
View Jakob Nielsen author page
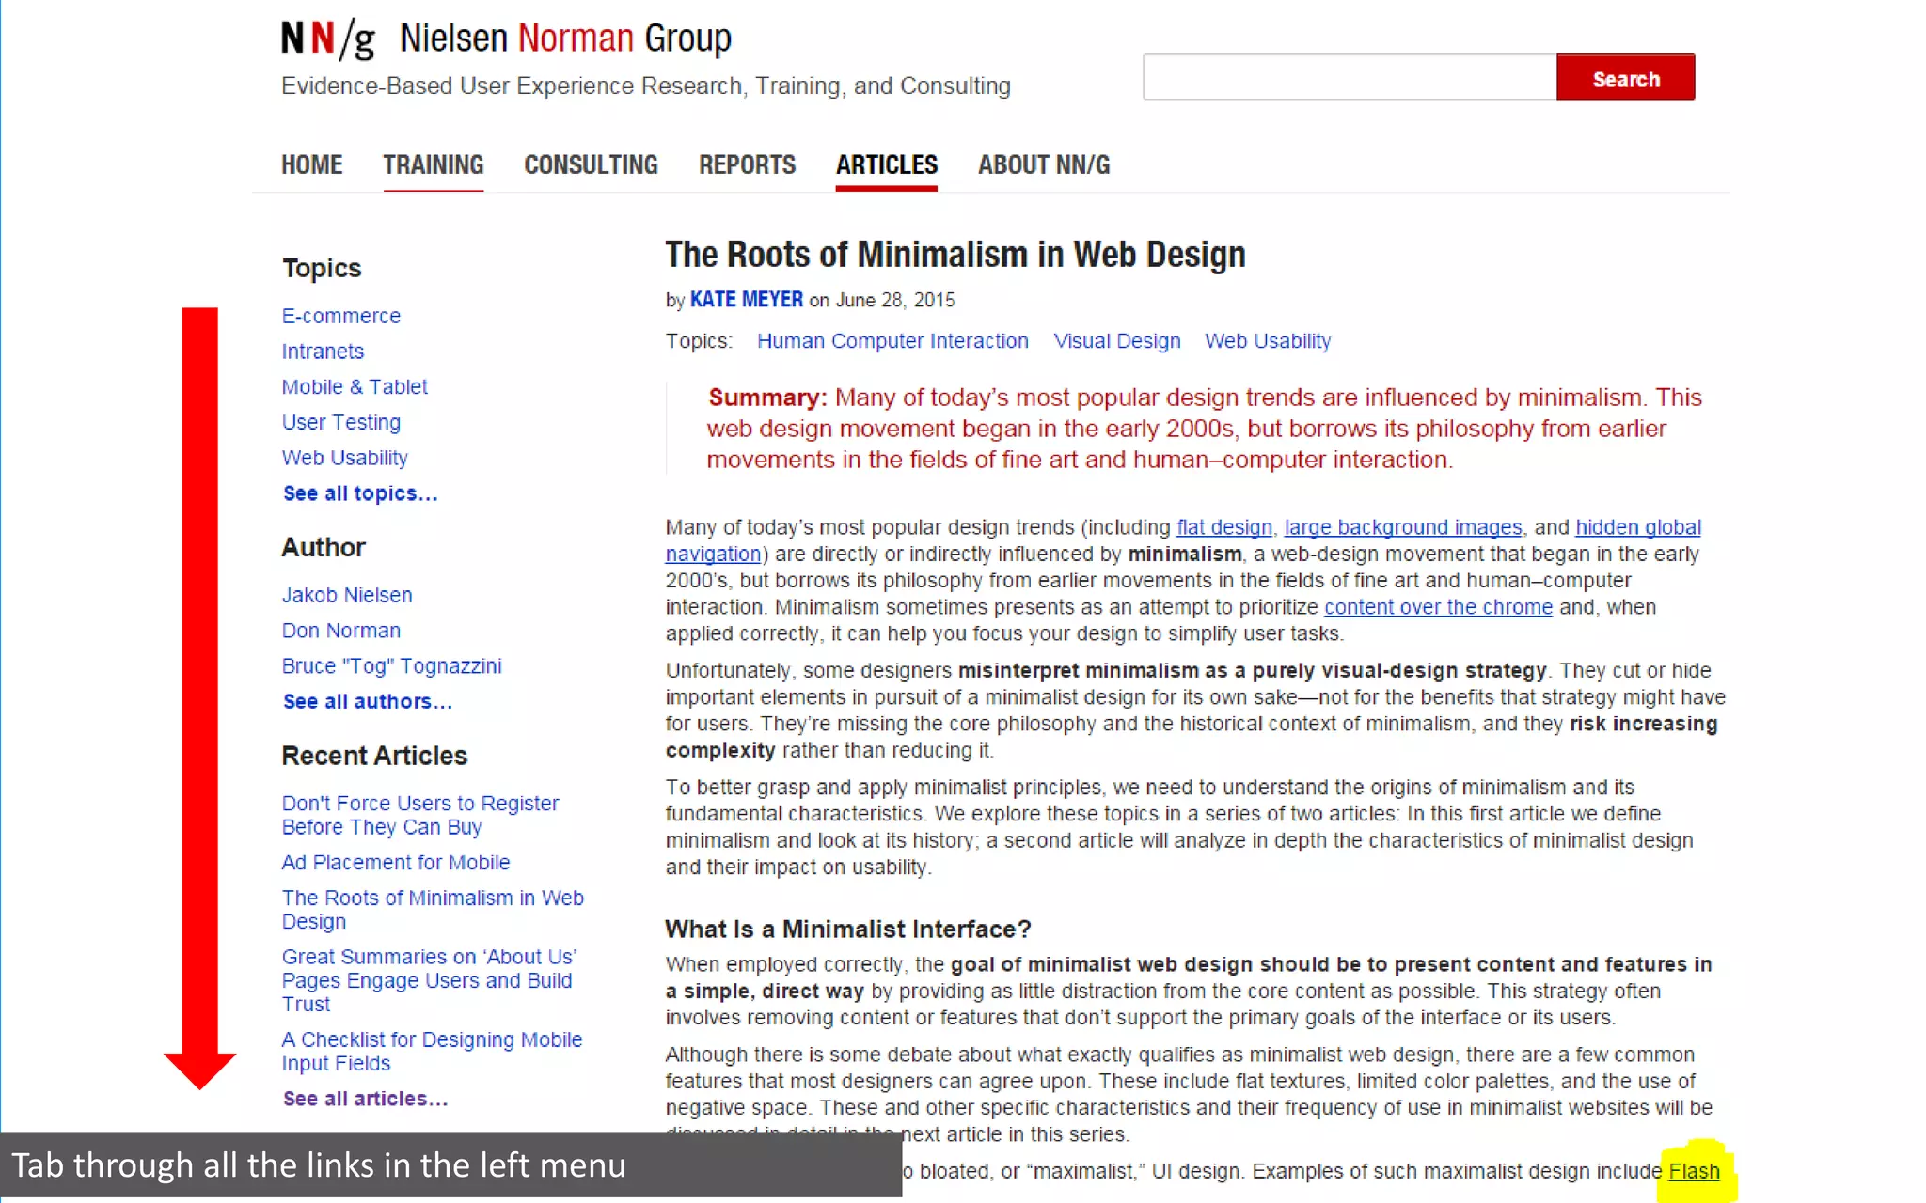click(x=347, y=595)
